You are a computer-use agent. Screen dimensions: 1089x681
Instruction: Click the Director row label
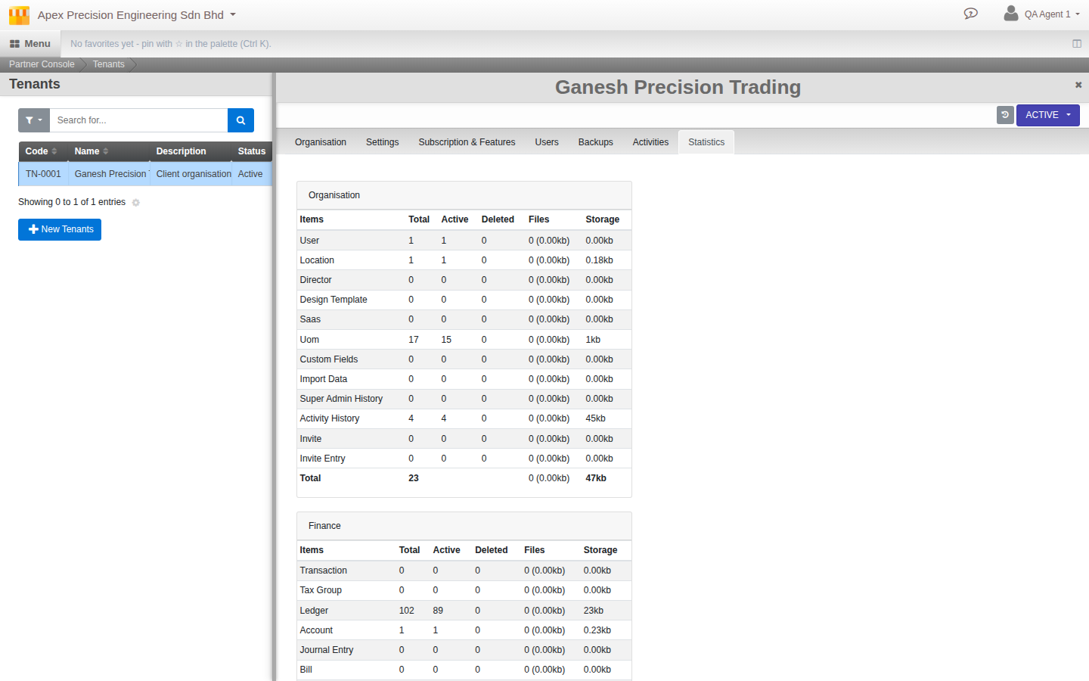pyautogui.click(x=315, y=280)
